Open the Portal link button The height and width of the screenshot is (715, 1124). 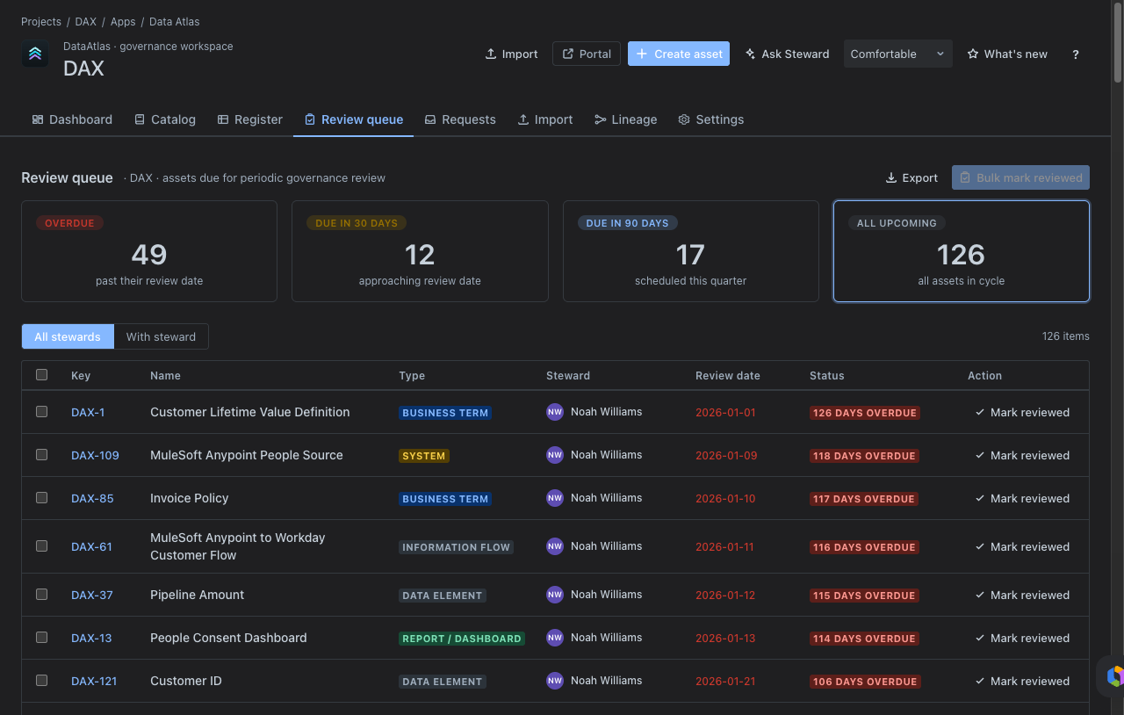point(587,54)
